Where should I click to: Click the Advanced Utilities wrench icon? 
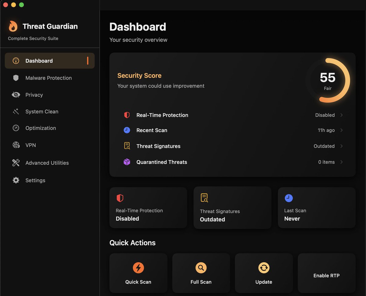tap(16, 163)
